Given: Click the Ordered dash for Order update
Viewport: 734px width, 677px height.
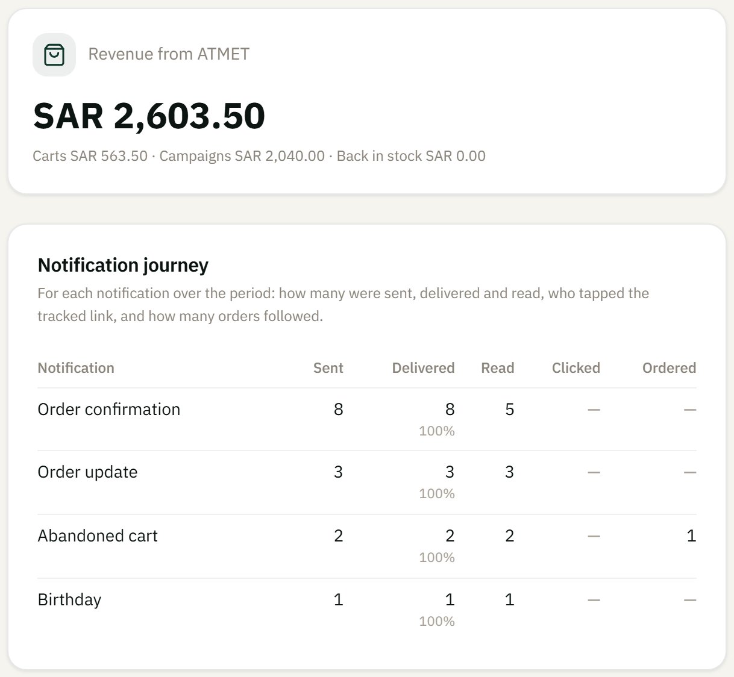Looking at the screenshot, I should (691, 473).
